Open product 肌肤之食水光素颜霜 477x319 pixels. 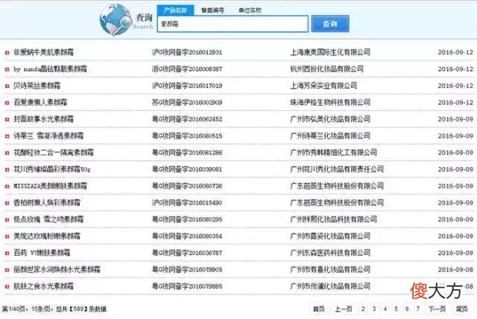pos(43,286)
